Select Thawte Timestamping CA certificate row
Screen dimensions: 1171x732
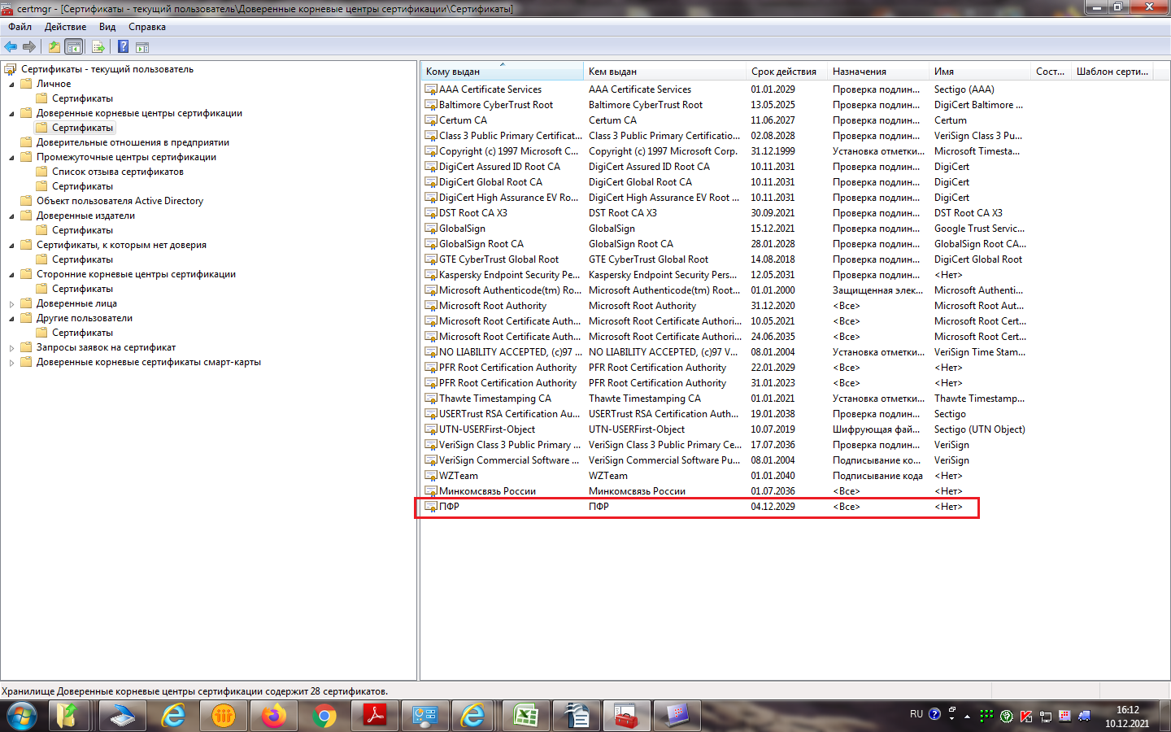click(x=494, y=399)
